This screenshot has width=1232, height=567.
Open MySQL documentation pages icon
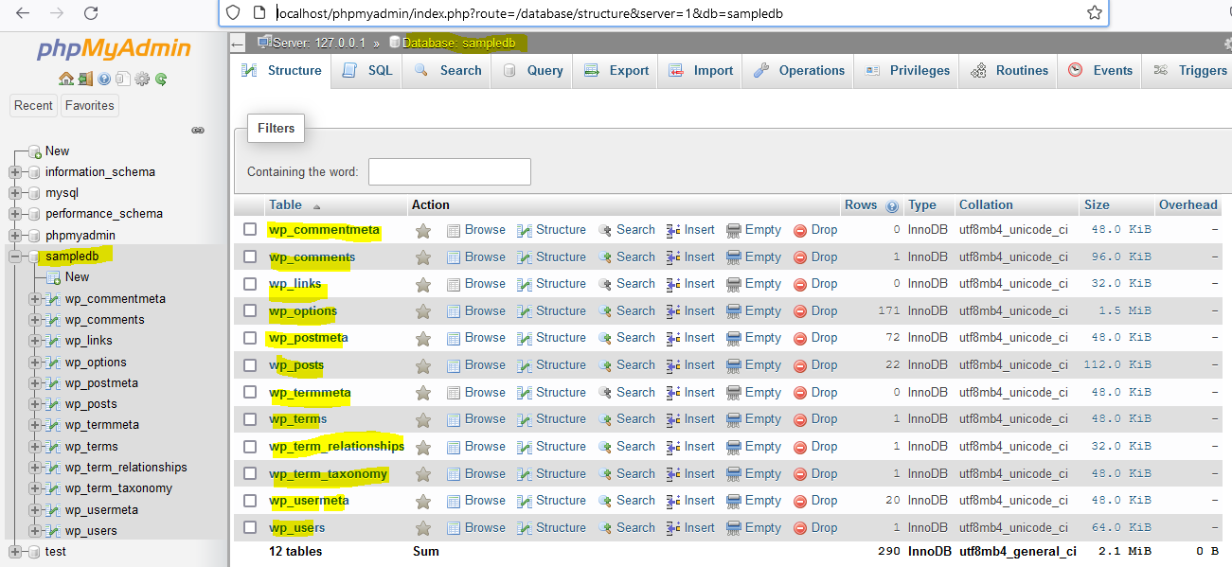123,80
